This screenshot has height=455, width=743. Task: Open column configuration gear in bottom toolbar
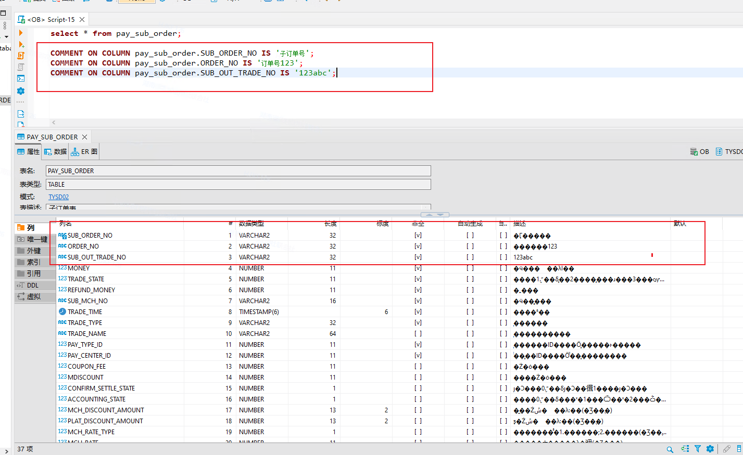[x=710, y=449]
